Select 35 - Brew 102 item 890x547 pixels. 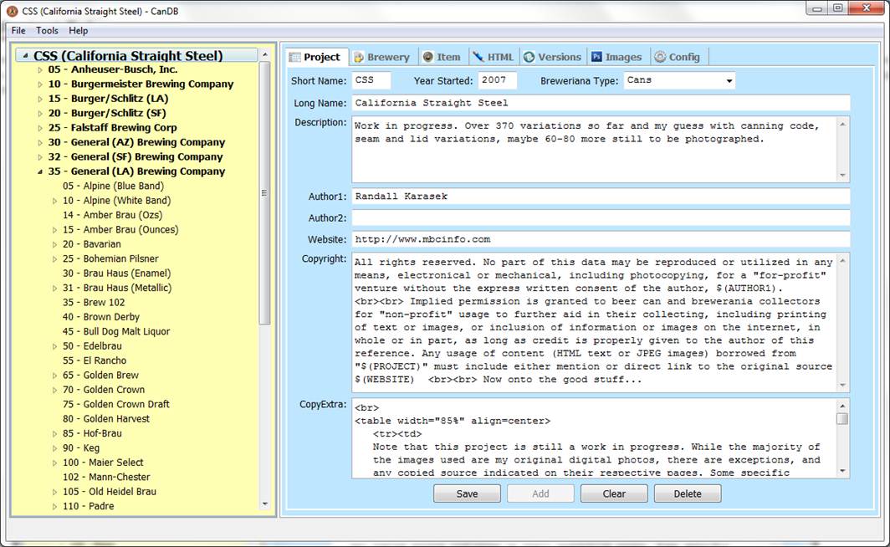94,303
